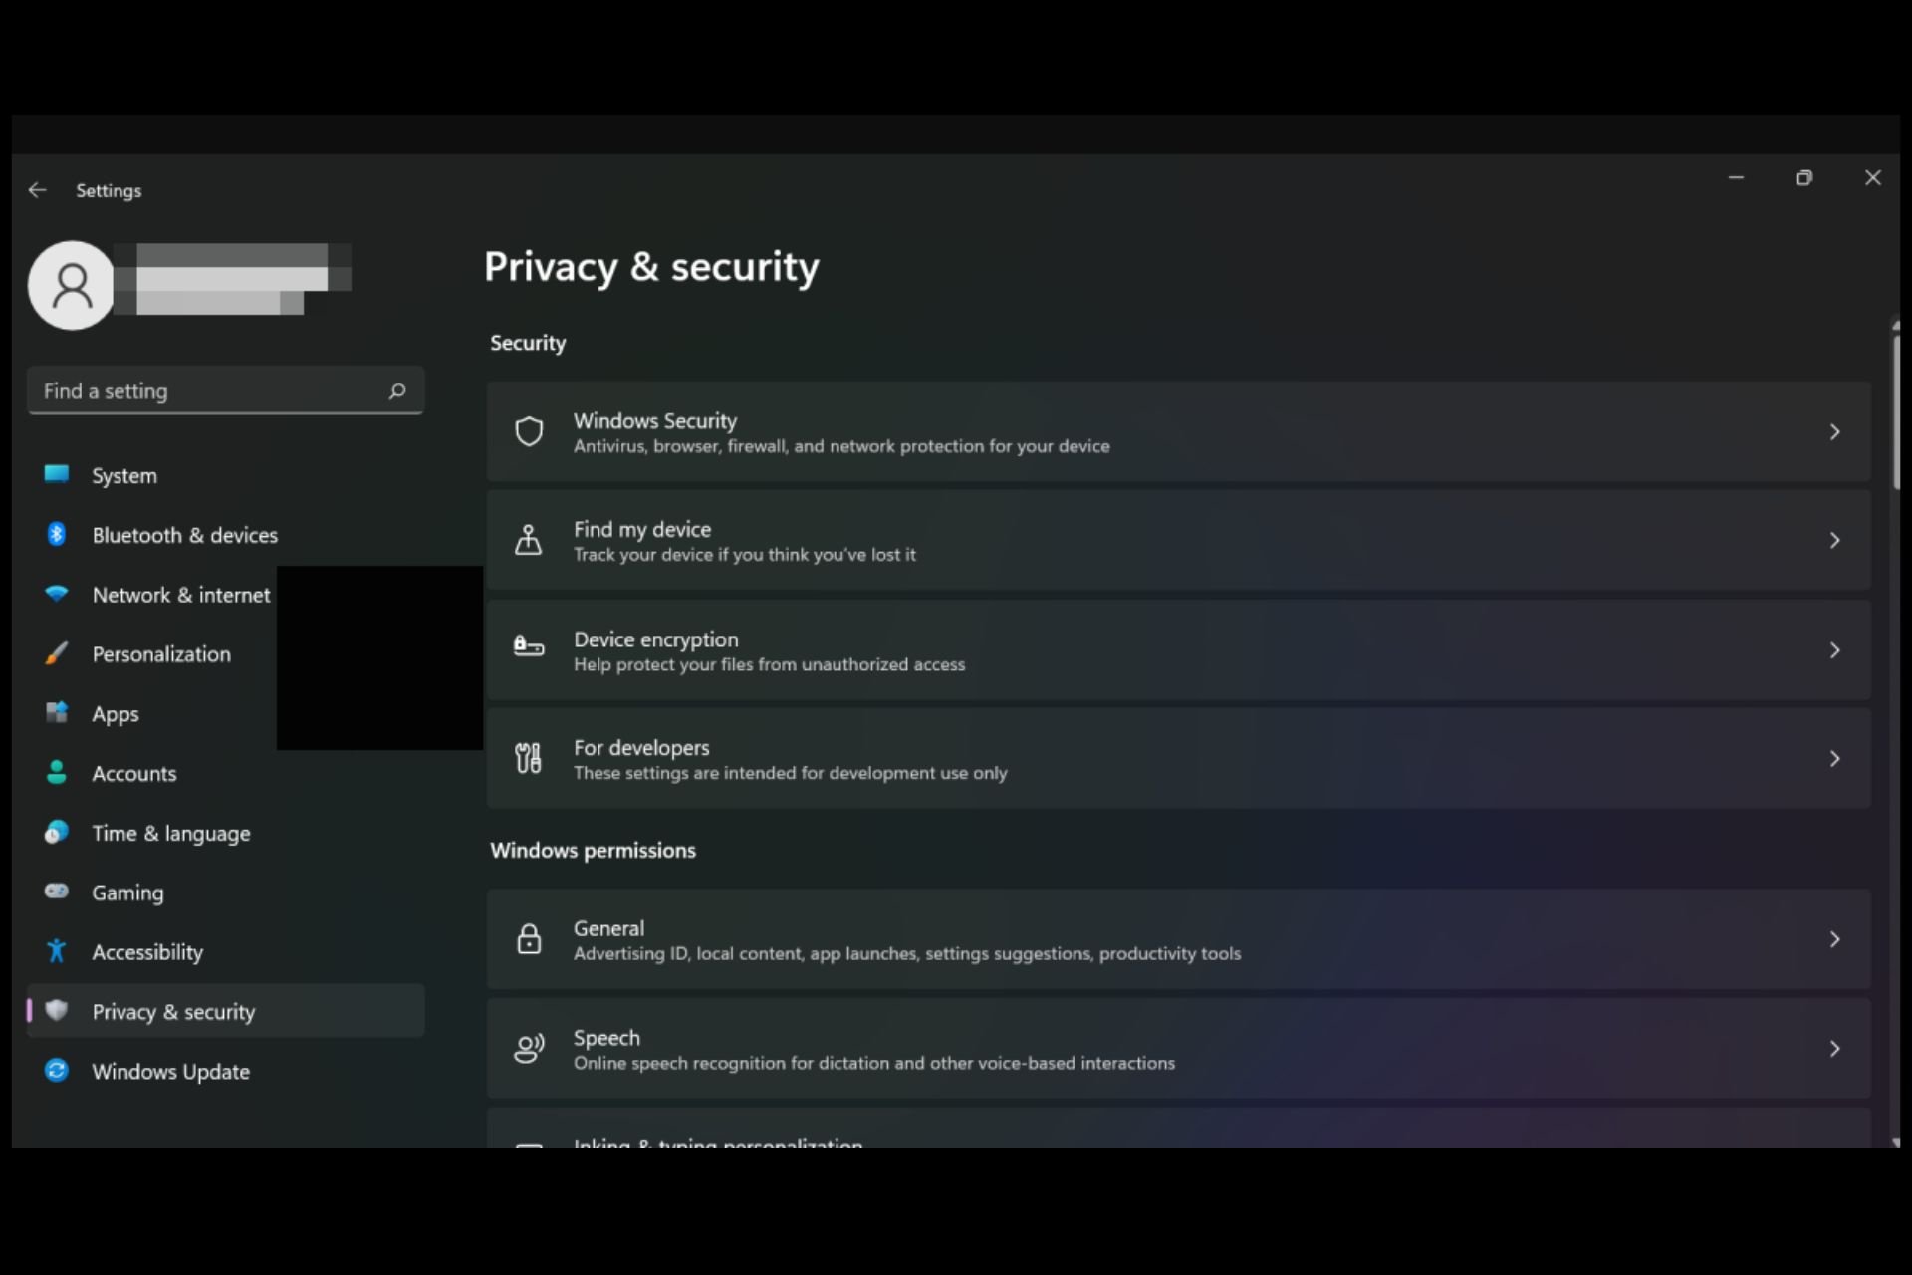Click the Personalization paintbrush icon
The image size is (1912, 1275).
pos(57,653)
